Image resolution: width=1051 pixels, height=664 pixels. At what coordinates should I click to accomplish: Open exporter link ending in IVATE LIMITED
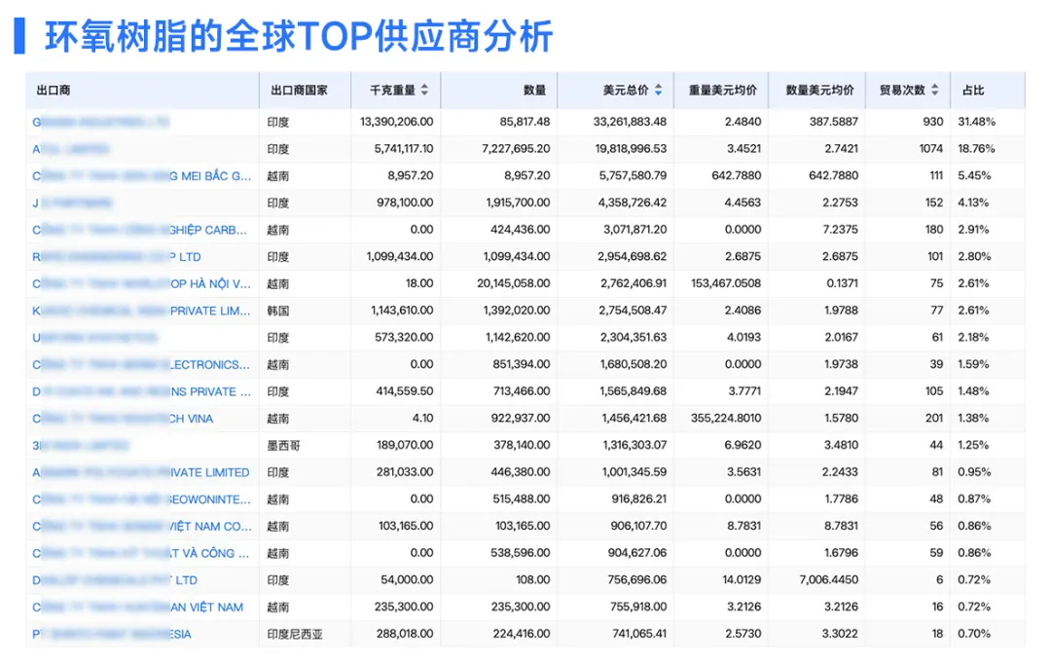pyautogui.click(x=141, y=472)
